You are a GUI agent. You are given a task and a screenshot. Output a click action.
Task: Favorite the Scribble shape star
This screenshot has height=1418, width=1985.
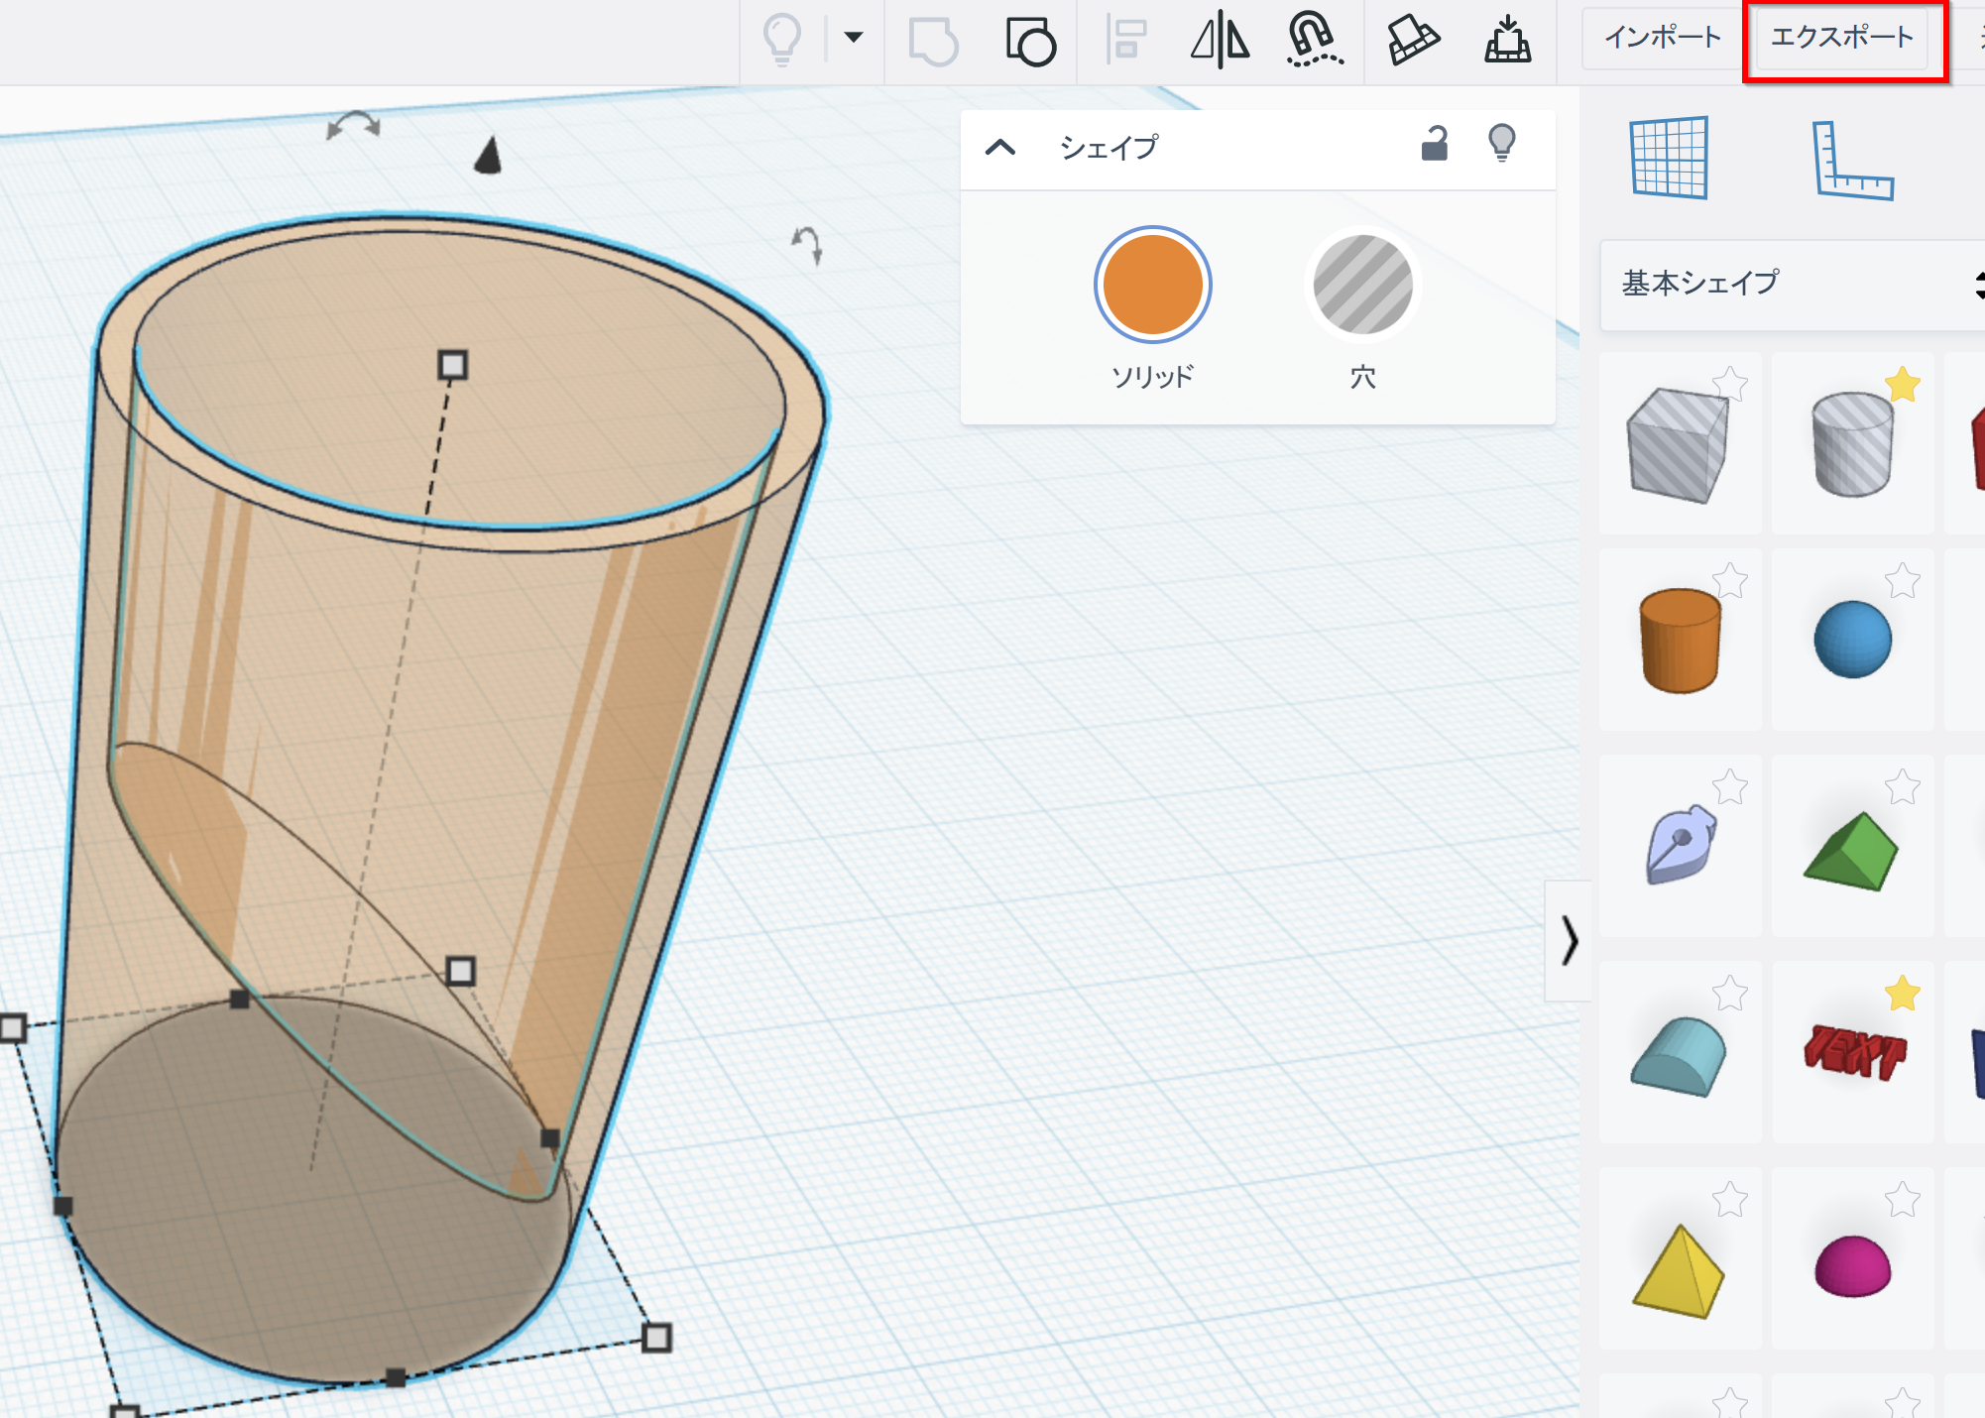(x=1730, y=787)
